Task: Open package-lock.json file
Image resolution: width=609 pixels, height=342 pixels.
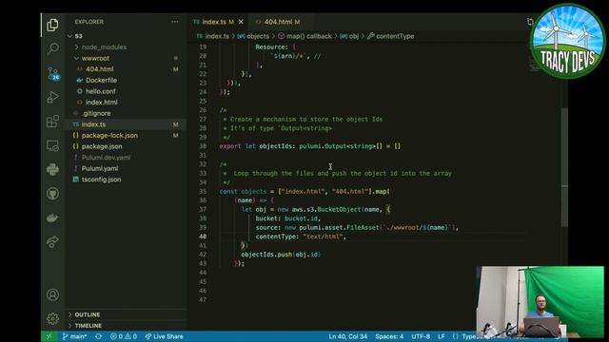Action: pos(109,135)
